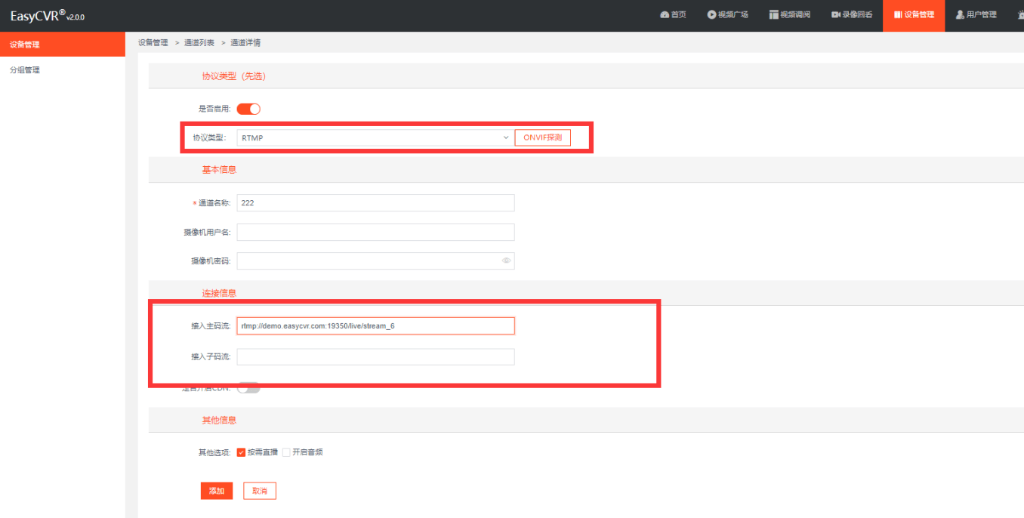This screenshot has height=518, width=1024.
Task: Open 视频广场 via its play icon
Action: coord(711,15)
